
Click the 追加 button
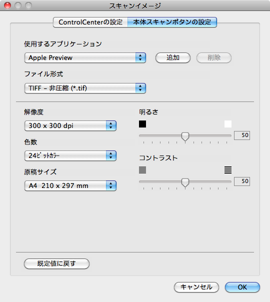[172, 57]
